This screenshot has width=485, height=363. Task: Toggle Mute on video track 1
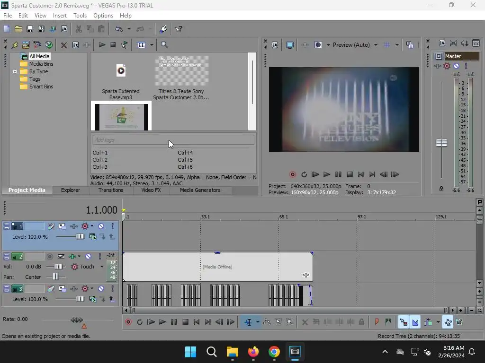coord(101,226)
